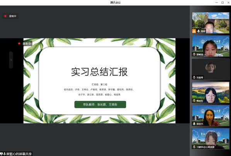Click the 录制中 recording indicator label
The image size is (231, 156).
tap(13, 16)
